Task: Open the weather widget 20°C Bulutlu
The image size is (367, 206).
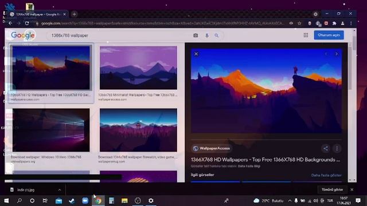Action: pos(268,201)
